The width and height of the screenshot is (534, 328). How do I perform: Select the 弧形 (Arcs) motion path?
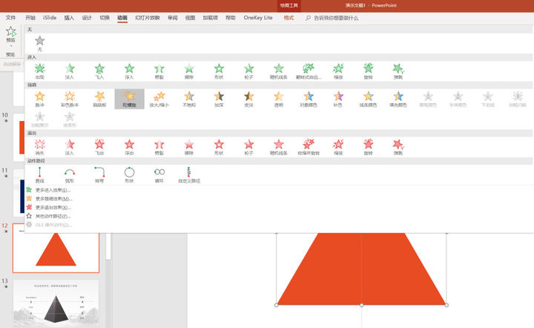point(70,174)
